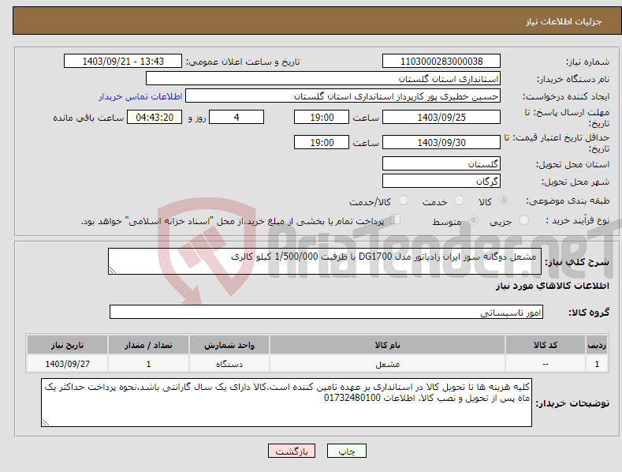Click the شماره نیاز number field

(x=441, y=62)
